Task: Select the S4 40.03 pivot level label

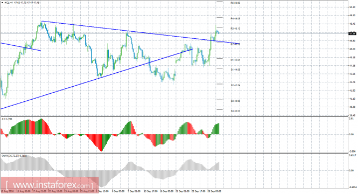Action: [x=235, y=111]
